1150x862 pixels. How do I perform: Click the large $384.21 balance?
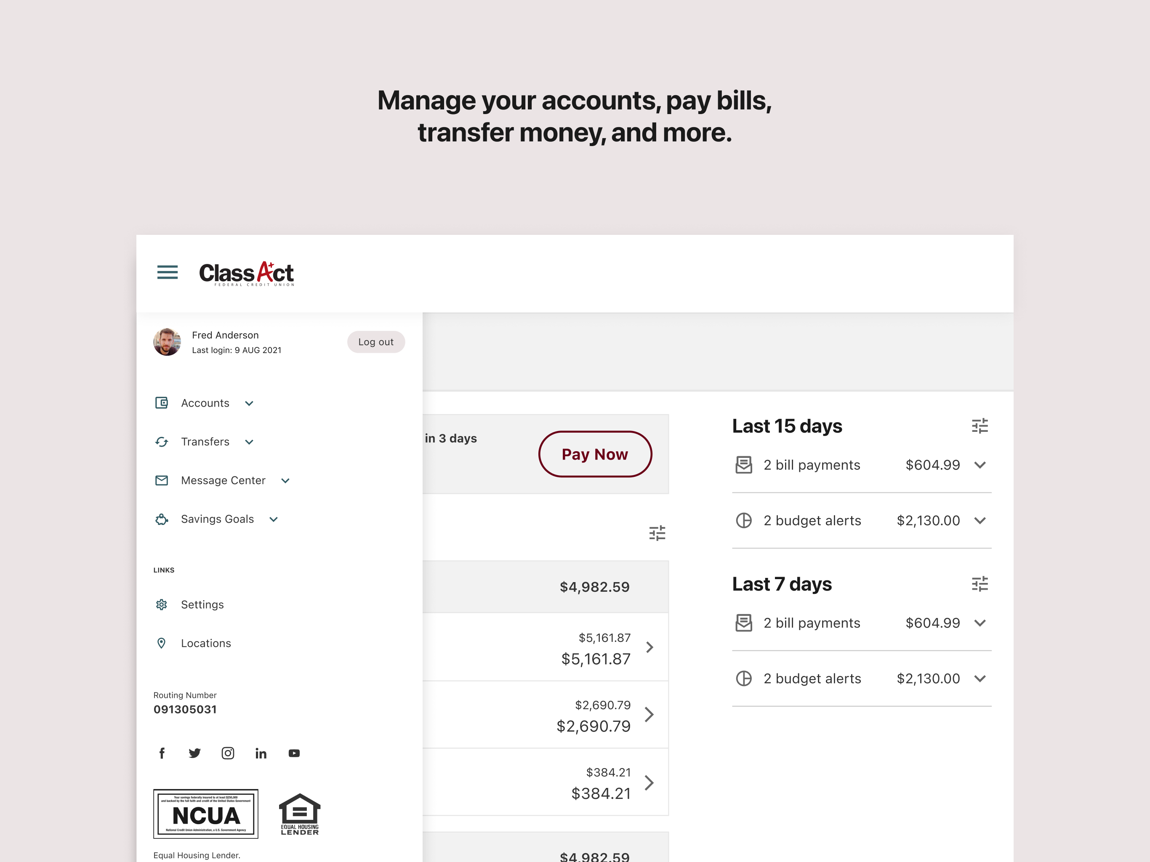pyautogui.click(x=601, y=794)
